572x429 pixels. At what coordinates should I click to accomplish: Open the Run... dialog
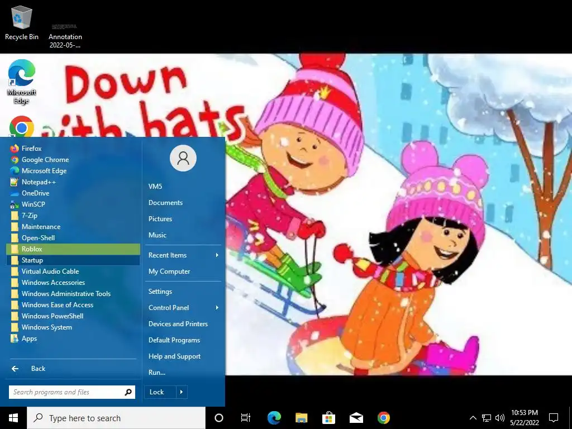(183, 373)
